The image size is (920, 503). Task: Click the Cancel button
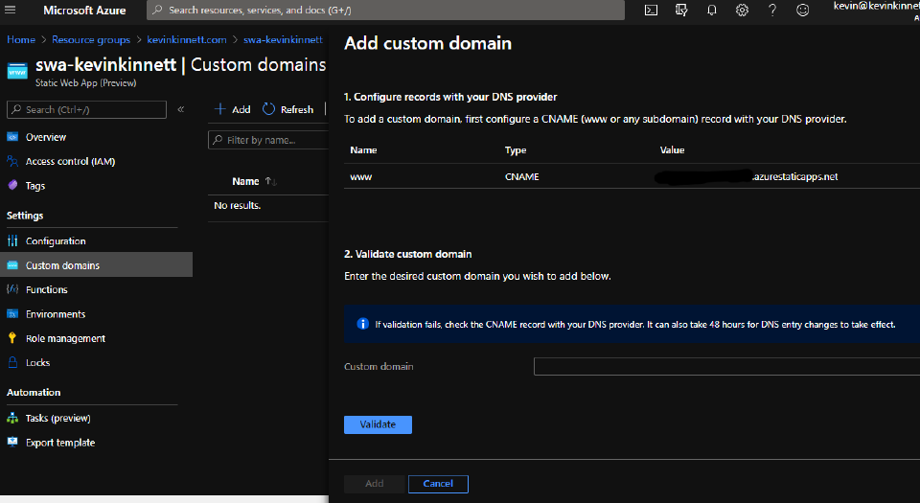coord(438,484)
